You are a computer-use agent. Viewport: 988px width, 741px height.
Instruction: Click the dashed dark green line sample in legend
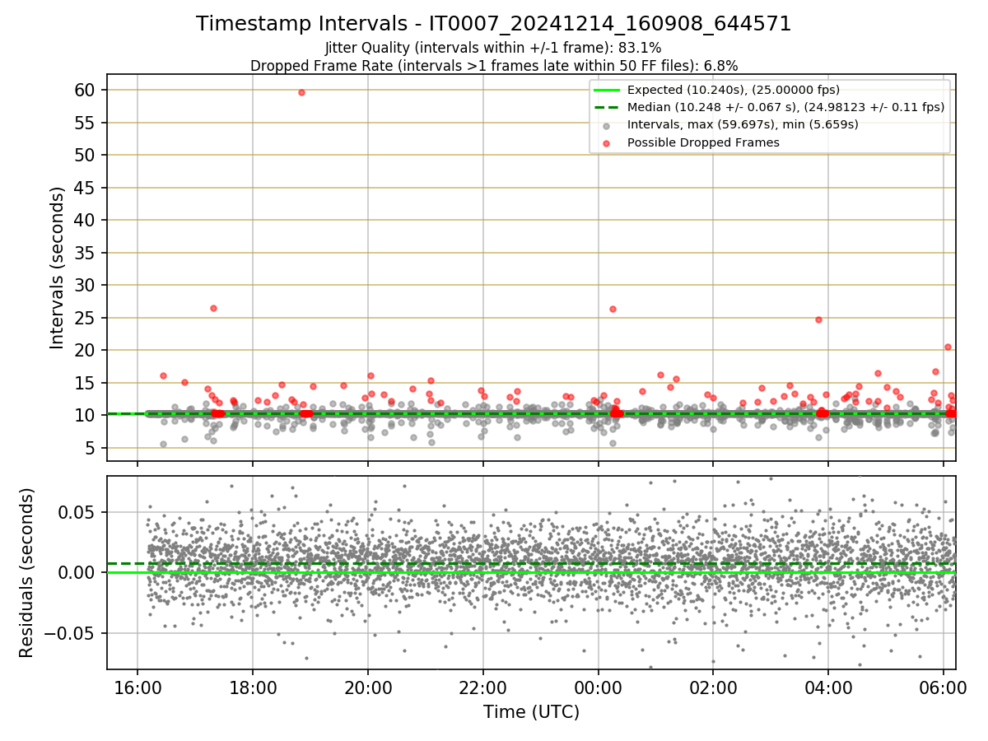(606, 107)
